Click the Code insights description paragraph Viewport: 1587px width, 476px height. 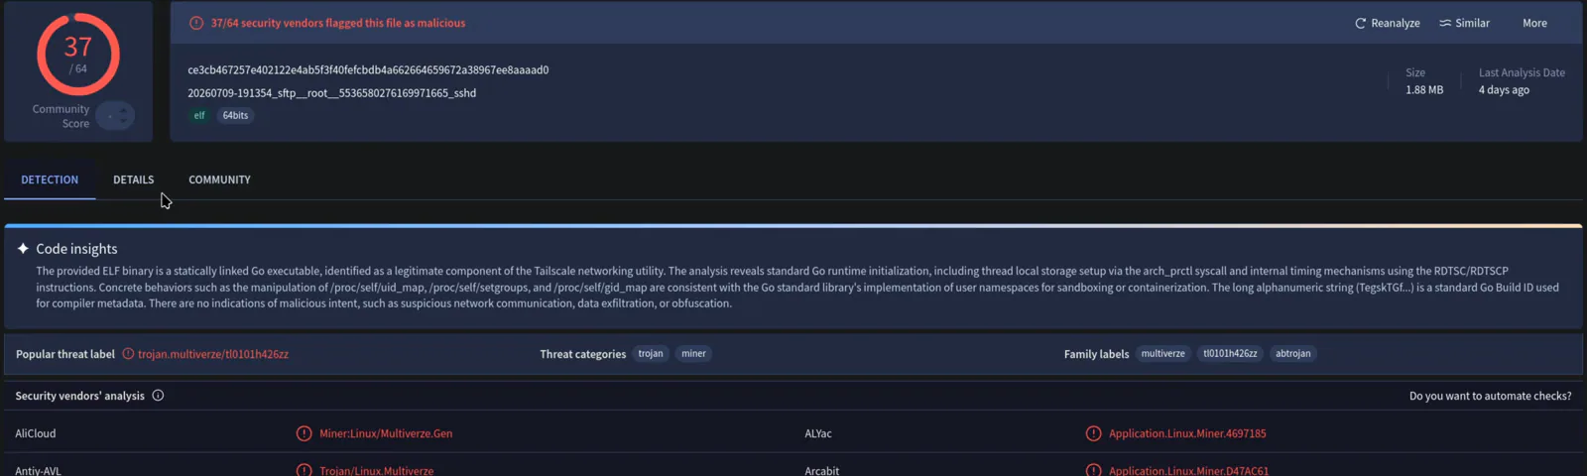pyautogui.click(x=797, y=288)
